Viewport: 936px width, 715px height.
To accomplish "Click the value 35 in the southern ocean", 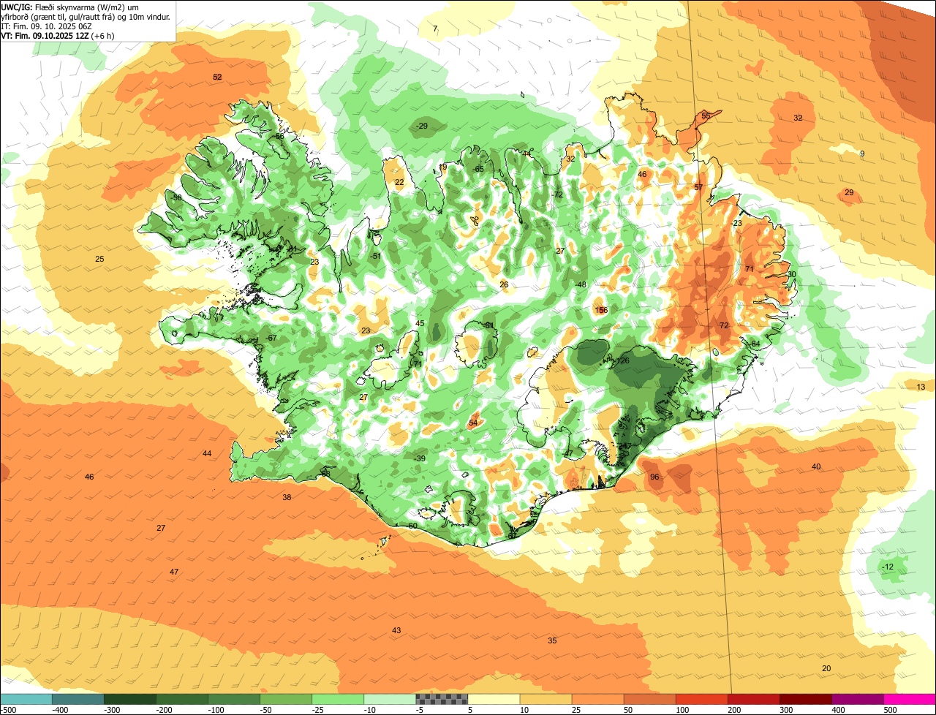I will tap(552, 641).
